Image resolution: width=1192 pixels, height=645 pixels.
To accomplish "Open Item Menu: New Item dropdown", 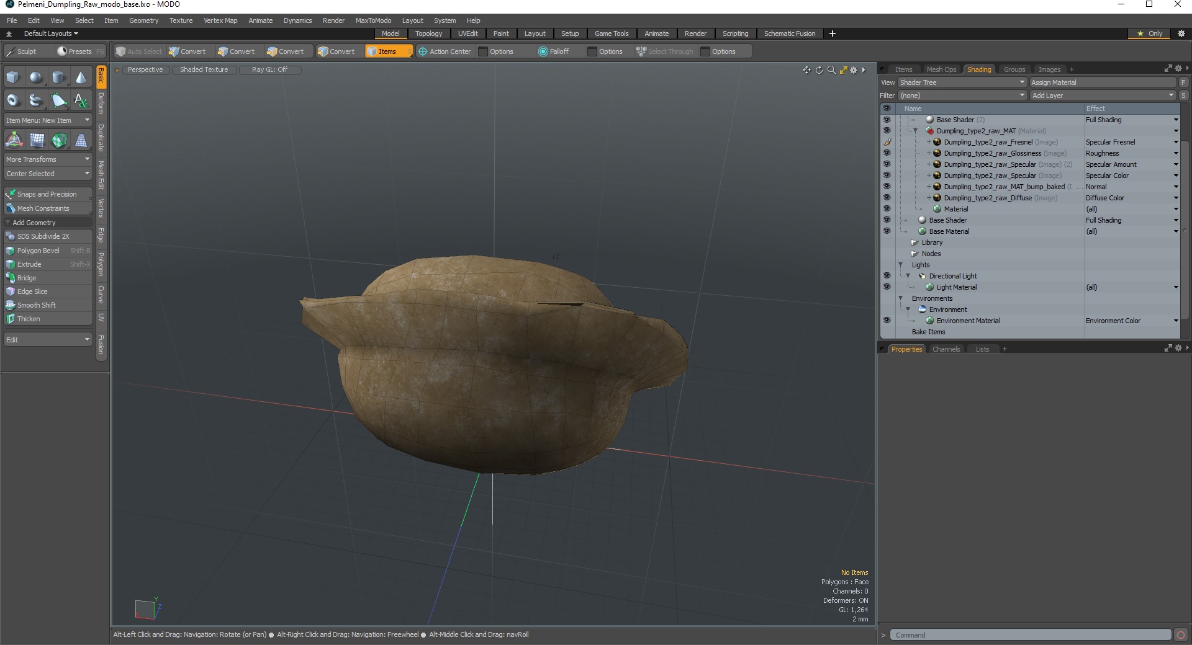I will coord(48,120).
